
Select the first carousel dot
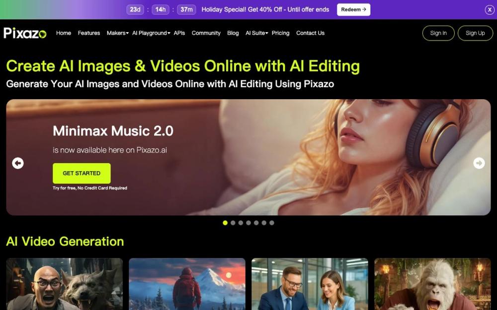(x=225, y=223)
